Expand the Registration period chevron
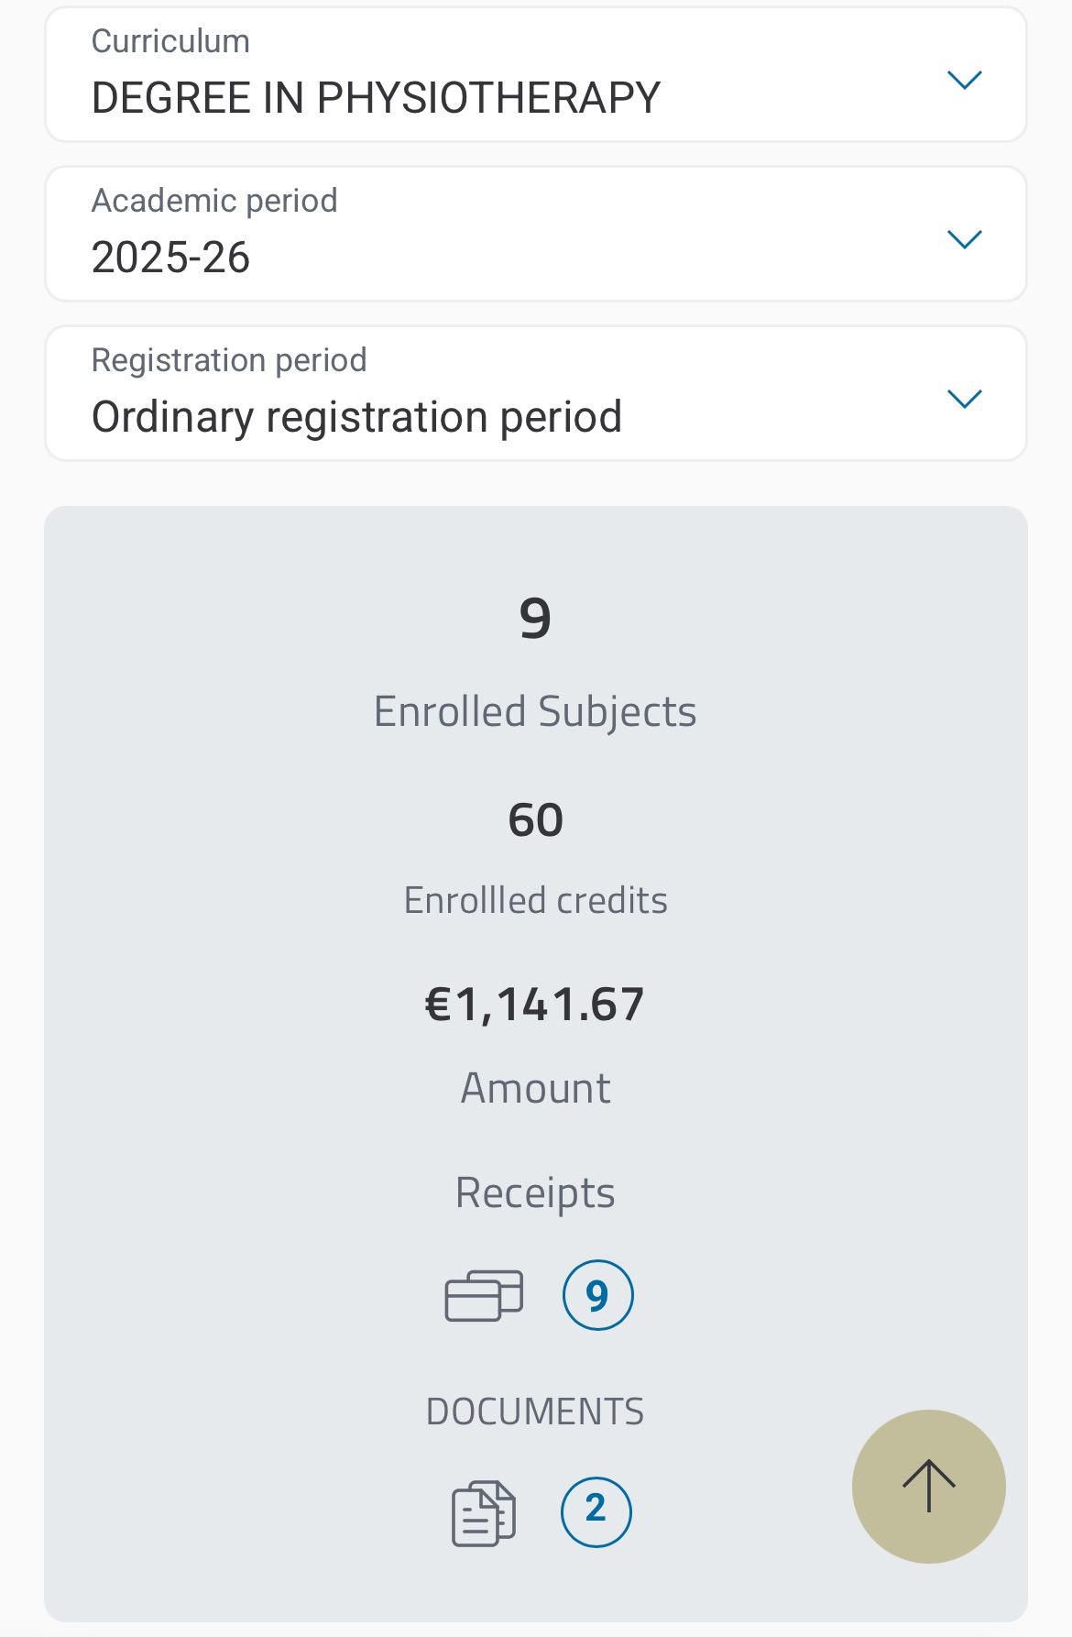1072x1637 pixels. tap(964, 399)
